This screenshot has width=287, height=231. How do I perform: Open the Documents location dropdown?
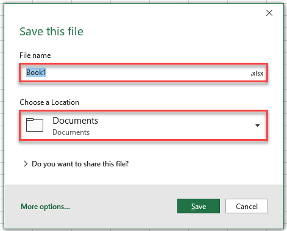click(x=143, y=126)
